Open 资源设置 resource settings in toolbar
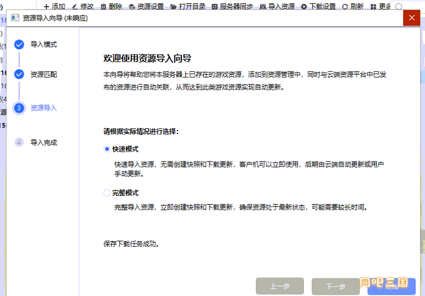This screenshot has width=425, height=296. point(132,7)
